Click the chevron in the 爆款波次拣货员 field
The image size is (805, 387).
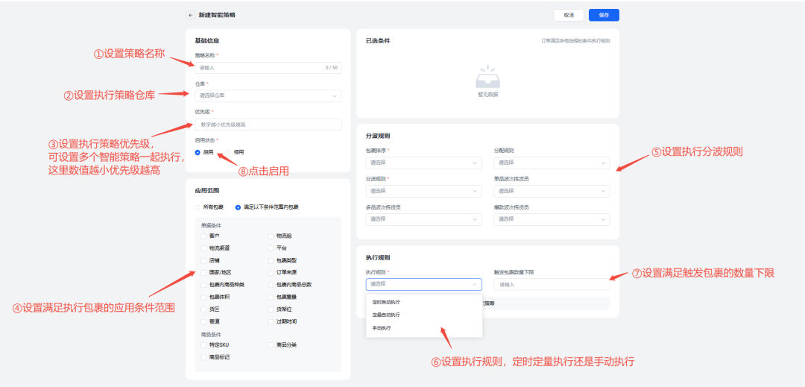click(603, 219)
